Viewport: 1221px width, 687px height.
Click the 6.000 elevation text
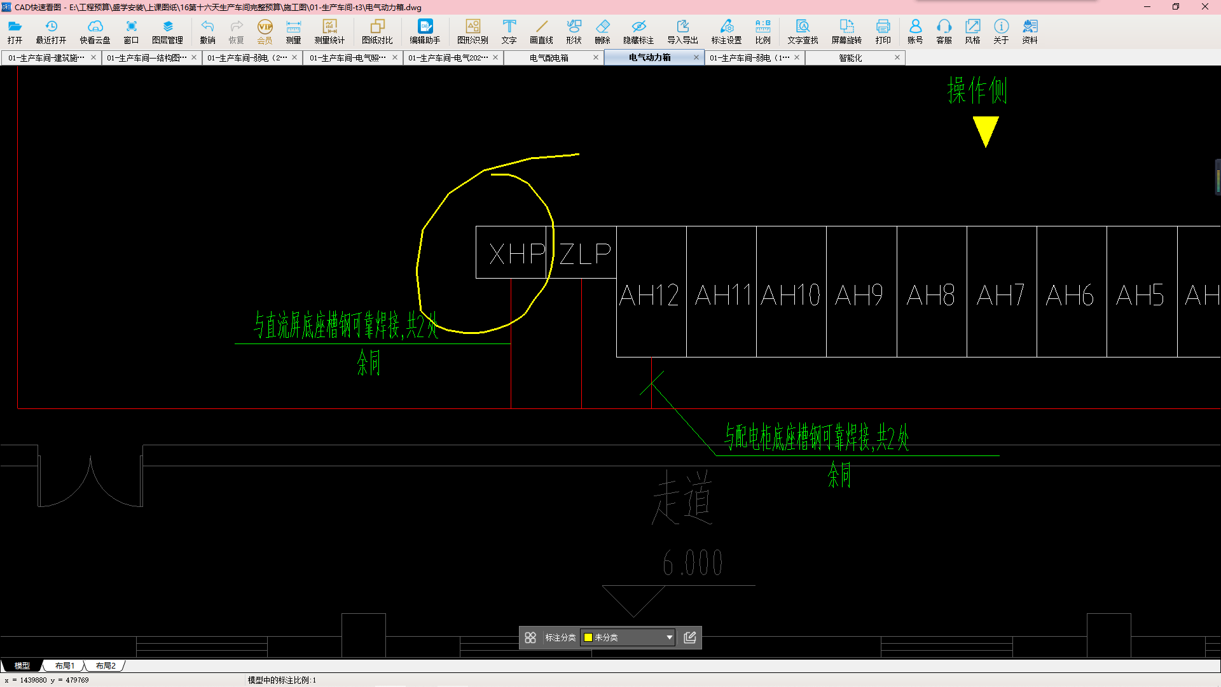point(693,563)
